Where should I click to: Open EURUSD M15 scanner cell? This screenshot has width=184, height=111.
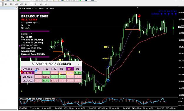(x=46, y=73)
